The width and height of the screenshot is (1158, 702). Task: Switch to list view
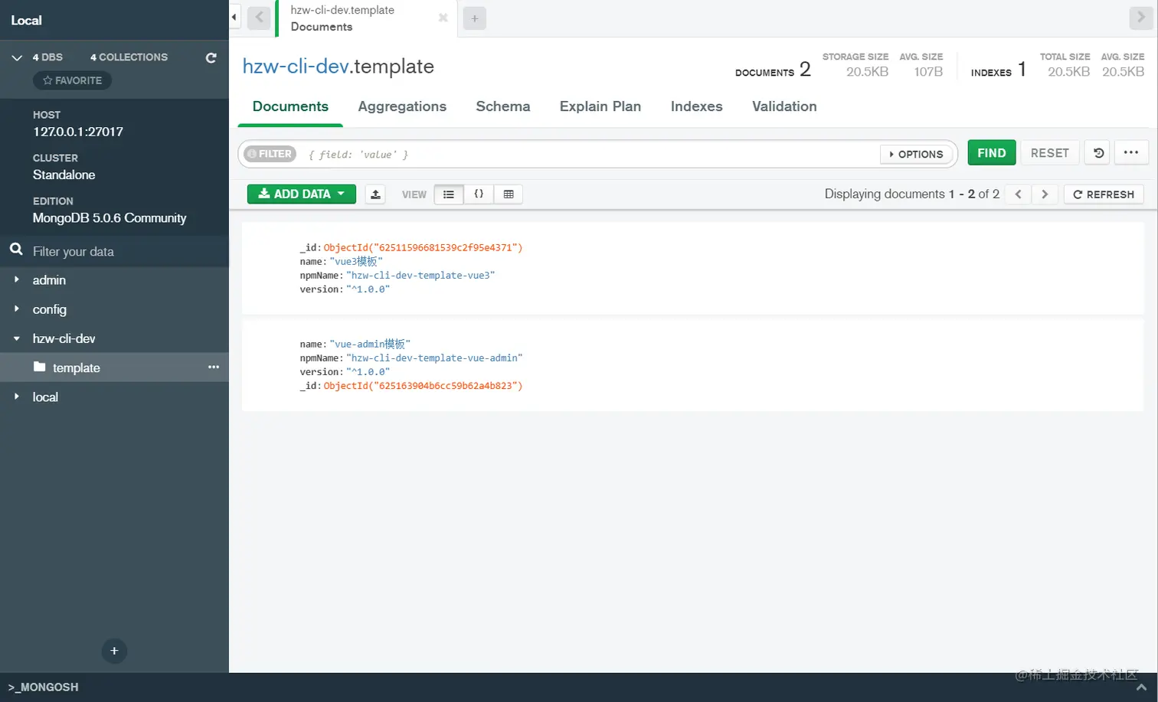[449, 194]
